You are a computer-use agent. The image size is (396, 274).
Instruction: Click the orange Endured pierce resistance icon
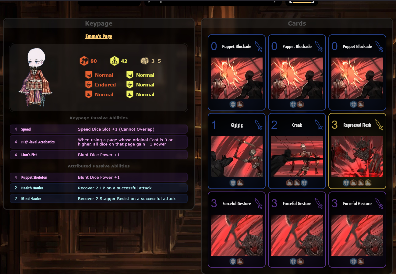point(89,85)
